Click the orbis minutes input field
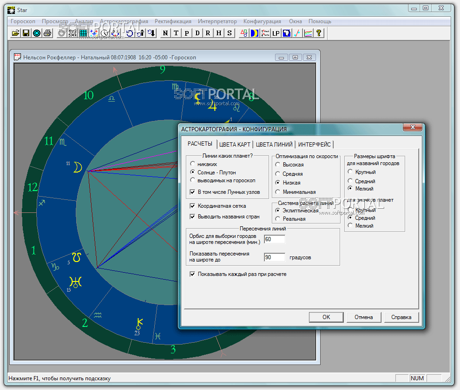 coord(274,239)
